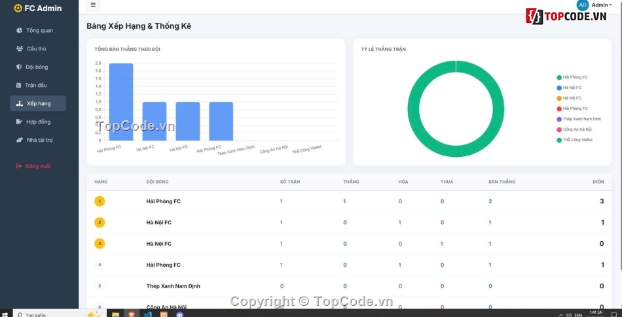Open the Windows notification center icon

click(x=613, y=315)
